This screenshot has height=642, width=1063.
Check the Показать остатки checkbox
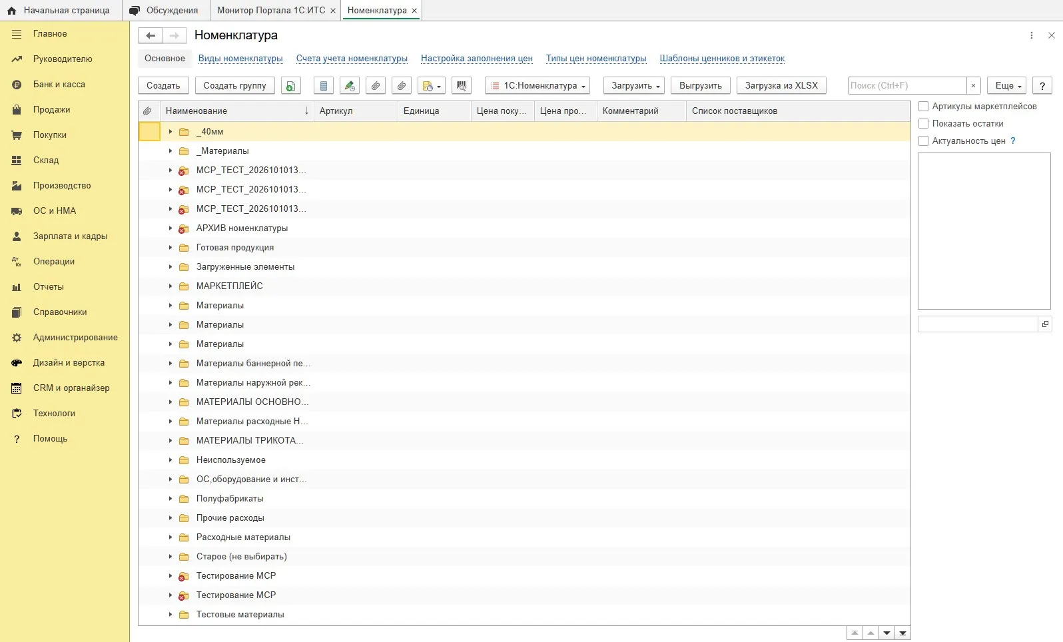click(924, 124)
